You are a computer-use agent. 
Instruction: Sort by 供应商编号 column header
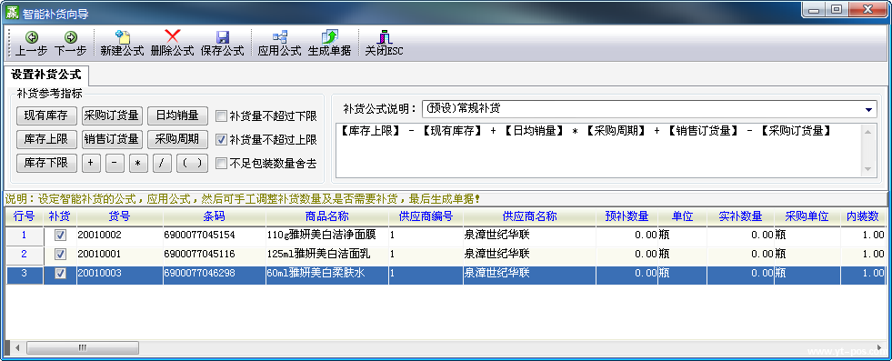(426, 216)
